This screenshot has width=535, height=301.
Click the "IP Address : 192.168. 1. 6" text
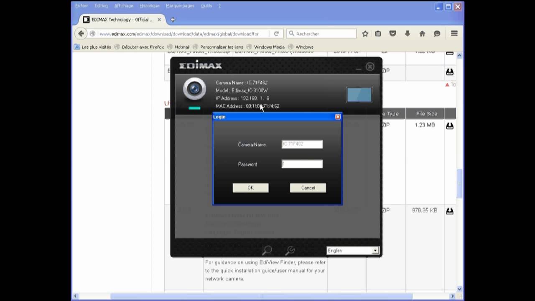click(x=242, y=98)
